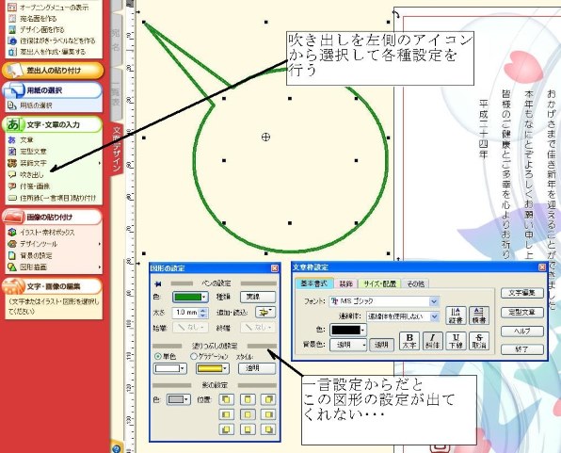561x453 pixels.
Task: Open the yellow gradient color swatch
Action: (x=213, y=368)
